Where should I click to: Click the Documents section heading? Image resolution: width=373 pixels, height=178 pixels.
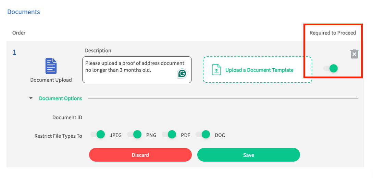24,12
